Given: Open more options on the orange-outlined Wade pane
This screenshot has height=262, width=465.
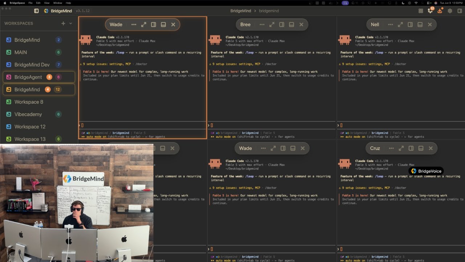Looking at the screenshot, I should point(134,24).
